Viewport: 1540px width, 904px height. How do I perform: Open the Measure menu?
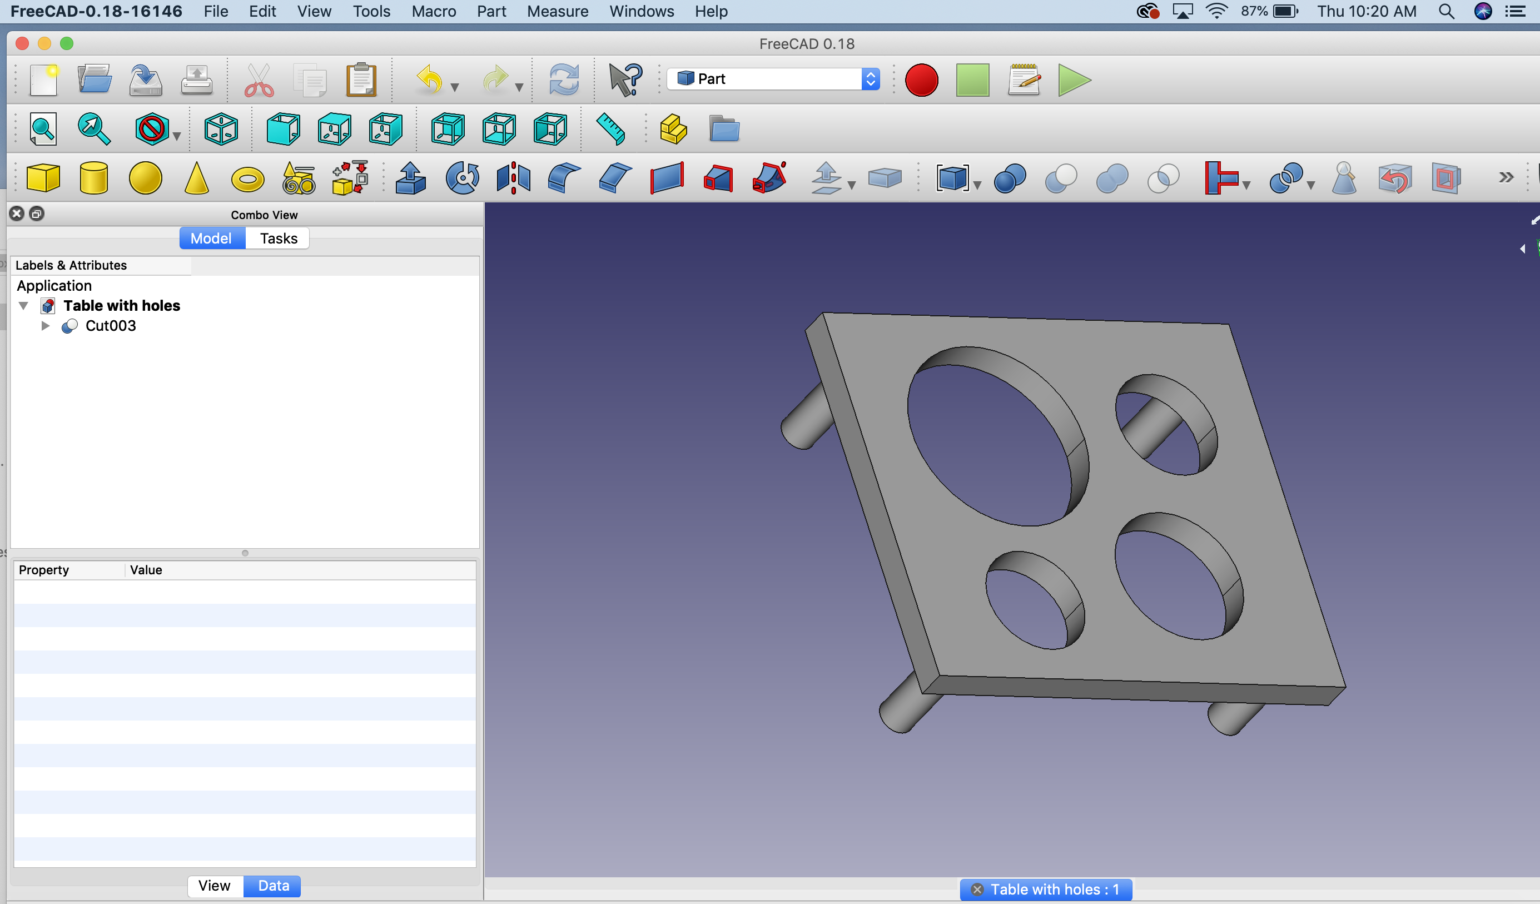tap(557, 11)
